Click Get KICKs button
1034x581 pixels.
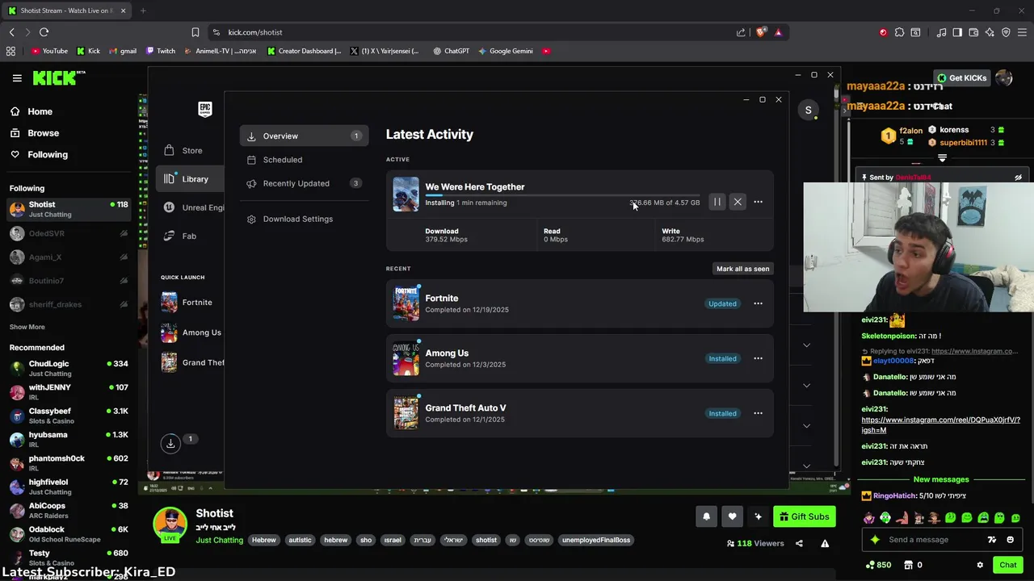pyautogui.click(x=961, y=78)
